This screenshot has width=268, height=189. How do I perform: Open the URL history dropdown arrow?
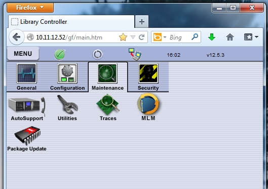(133, 37)
